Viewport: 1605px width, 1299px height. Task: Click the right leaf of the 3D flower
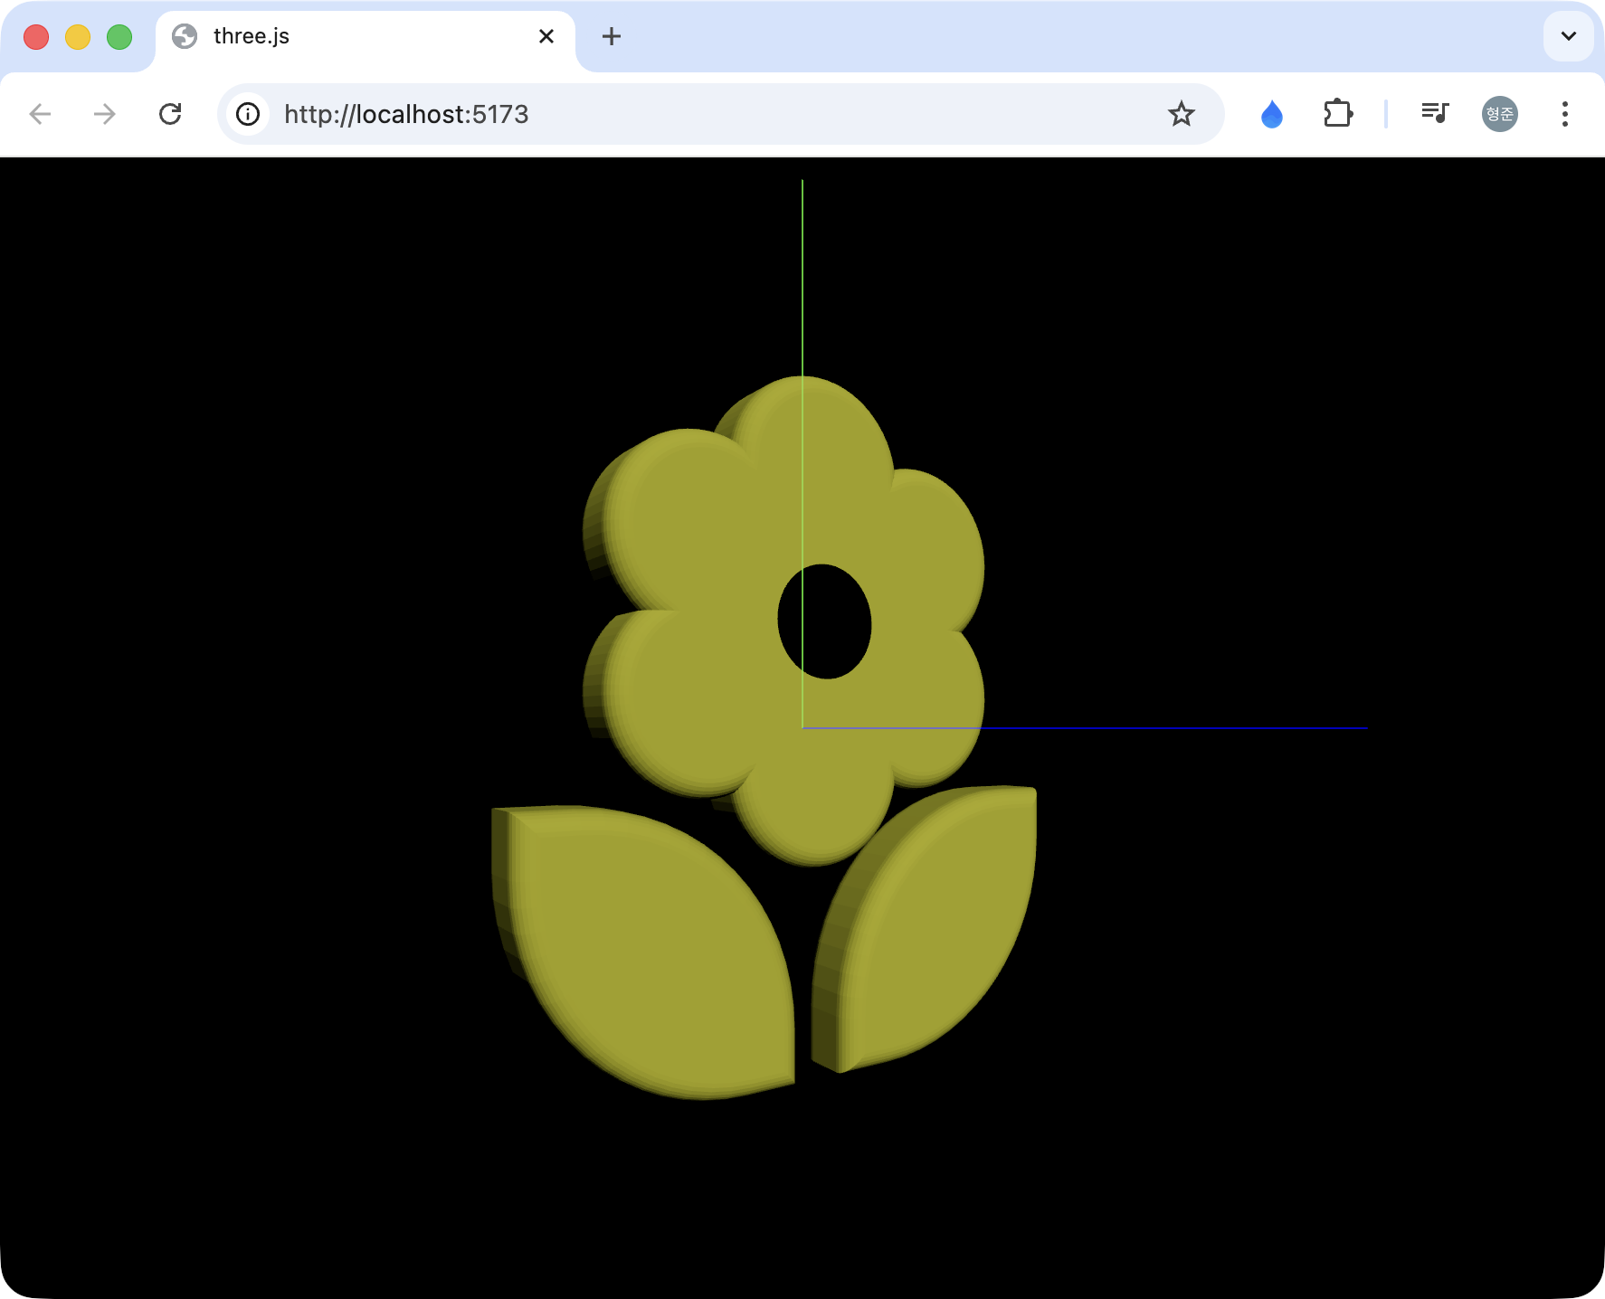pos(932,932)
